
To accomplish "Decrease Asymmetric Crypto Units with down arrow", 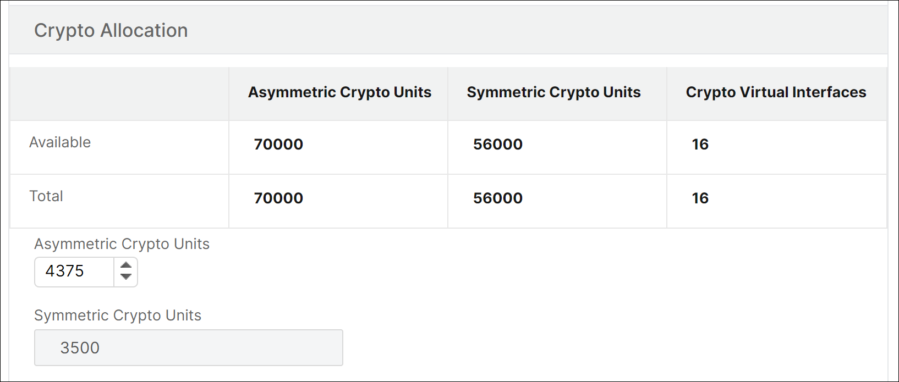I will (126, 276).
